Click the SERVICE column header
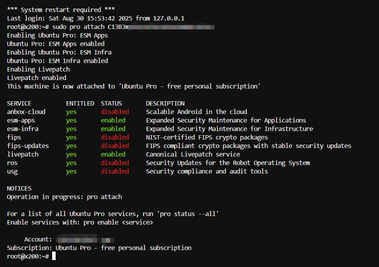This screenshot has height=267, width=379. pyautogui.click(x=19, y=103)
